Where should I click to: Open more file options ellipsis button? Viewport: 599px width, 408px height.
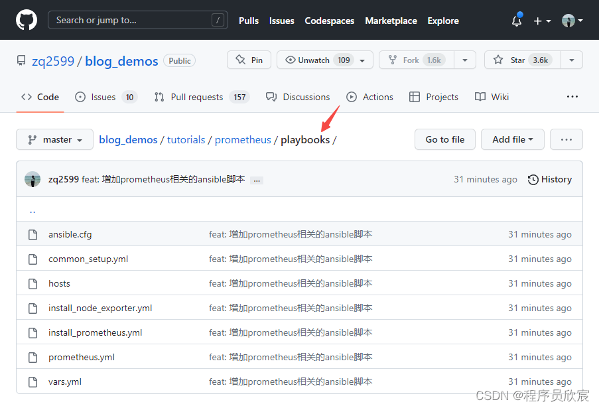point(566,139)
